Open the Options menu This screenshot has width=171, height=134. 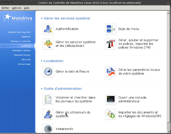click(17, 8)
